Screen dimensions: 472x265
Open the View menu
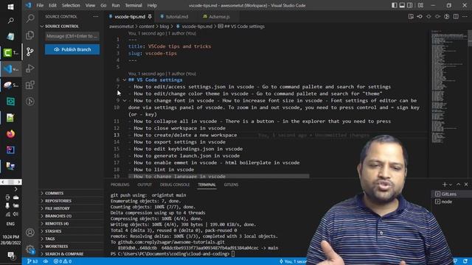90,5
